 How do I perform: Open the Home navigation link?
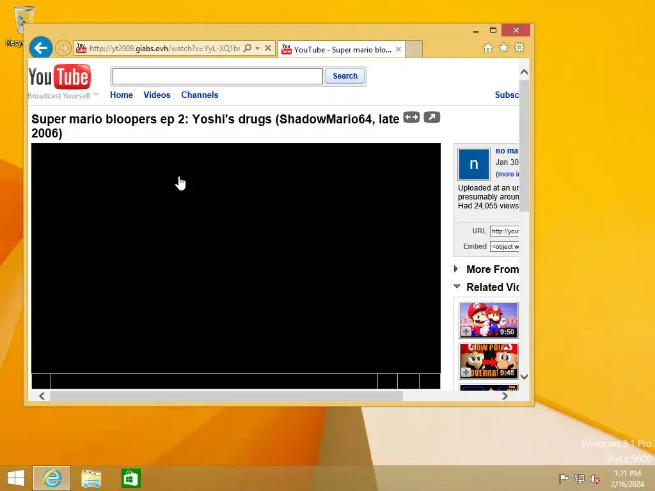(x=121, y=95)
